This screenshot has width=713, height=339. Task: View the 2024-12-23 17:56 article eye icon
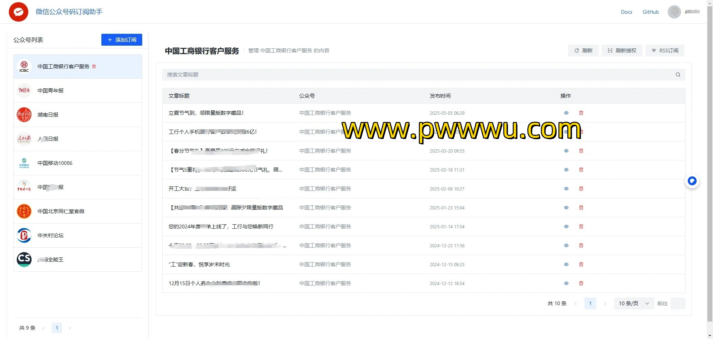click(566, 245)
